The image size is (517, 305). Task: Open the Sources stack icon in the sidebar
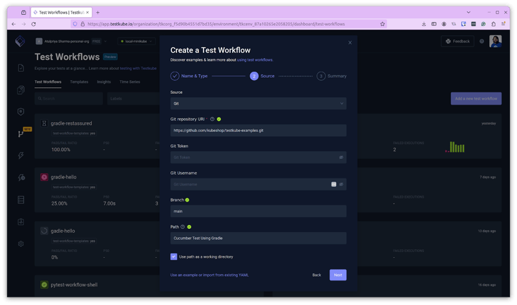[21, 200]
